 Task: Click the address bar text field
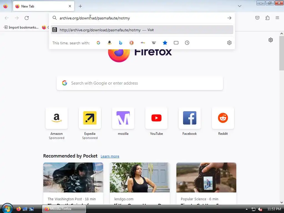coord(142,18)
